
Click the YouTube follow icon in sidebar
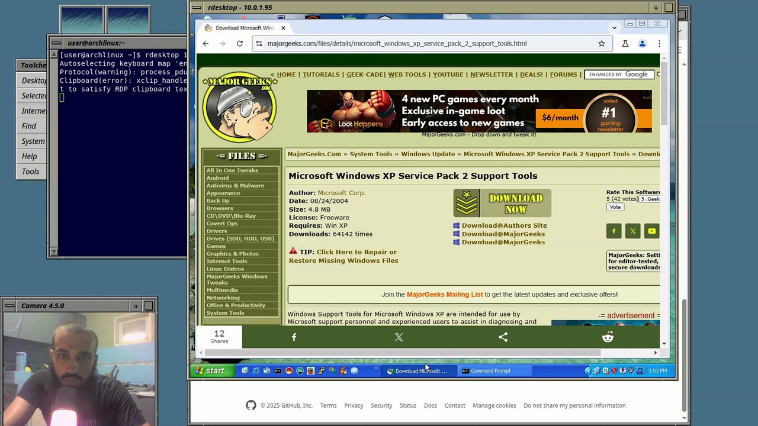tap(652, 231)
